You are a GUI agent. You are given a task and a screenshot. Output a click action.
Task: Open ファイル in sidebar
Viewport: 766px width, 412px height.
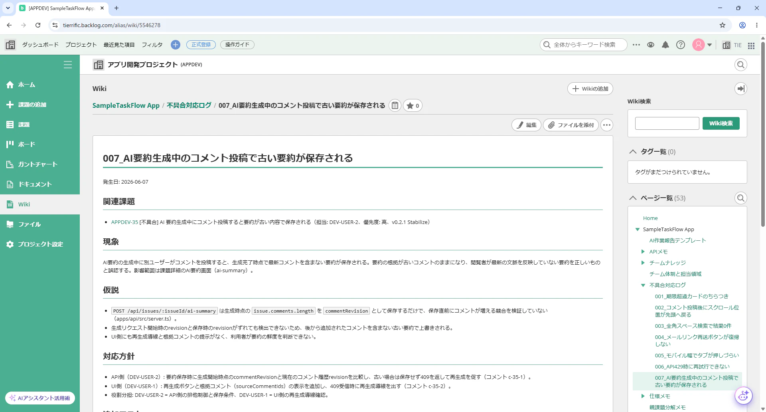pyautogui.click(x=40, y=224)
